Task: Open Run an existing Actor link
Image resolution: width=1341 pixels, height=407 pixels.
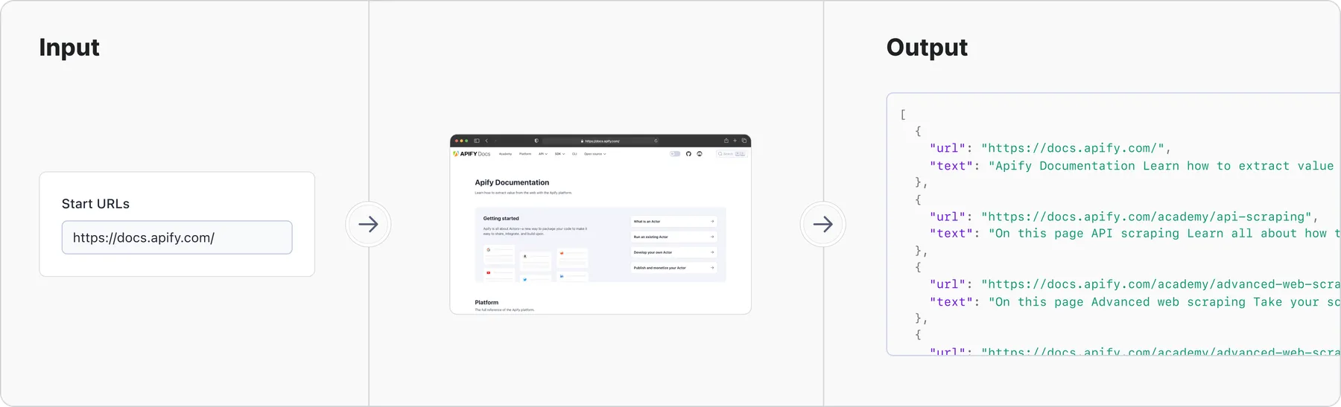Action: (x=673, y=237)
